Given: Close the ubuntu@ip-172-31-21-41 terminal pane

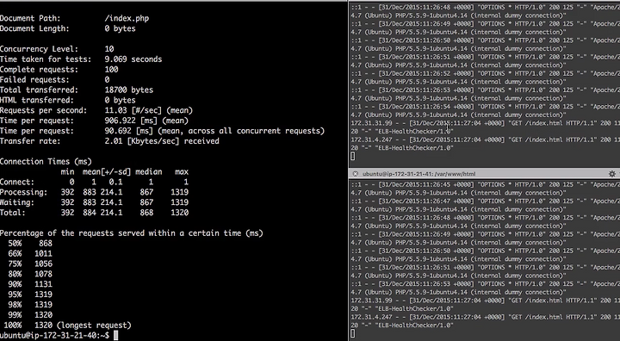Looking at the screenshot, I should [355, 174].
